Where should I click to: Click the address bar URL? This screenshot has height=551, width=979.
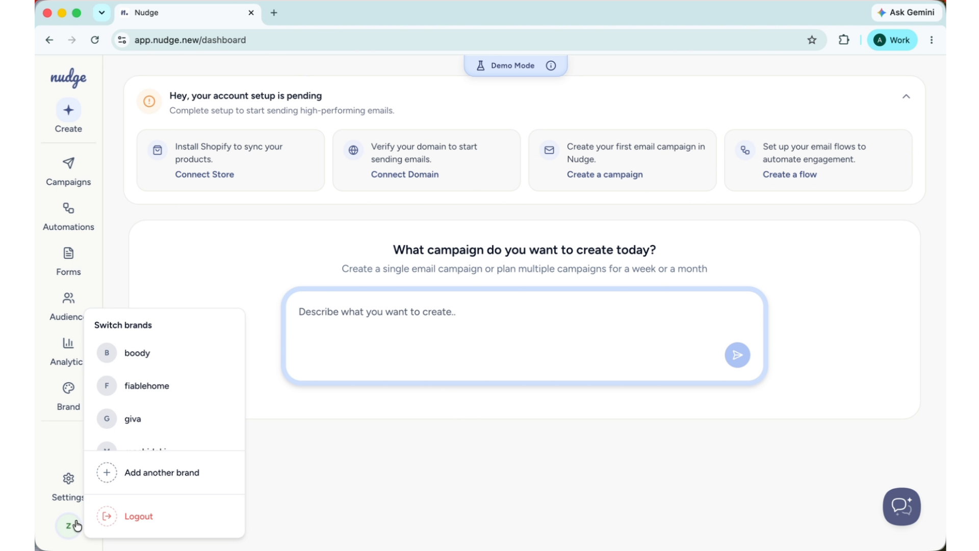pyautogui.click(x=190, y=40)
